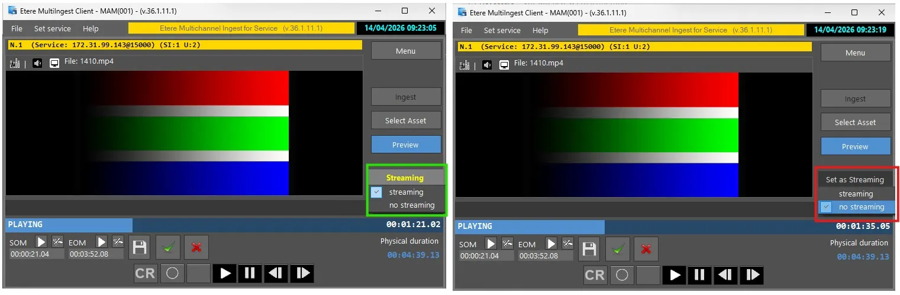Confirm with the green checkmark in right window
Image resolution: width=900 pixels, height=295 pixels.
[x=618, y=249]
